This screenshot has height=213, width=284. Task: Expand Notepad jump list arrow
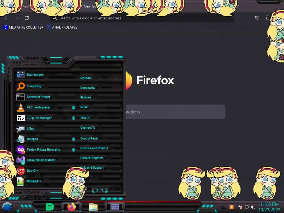click(73, 139)
